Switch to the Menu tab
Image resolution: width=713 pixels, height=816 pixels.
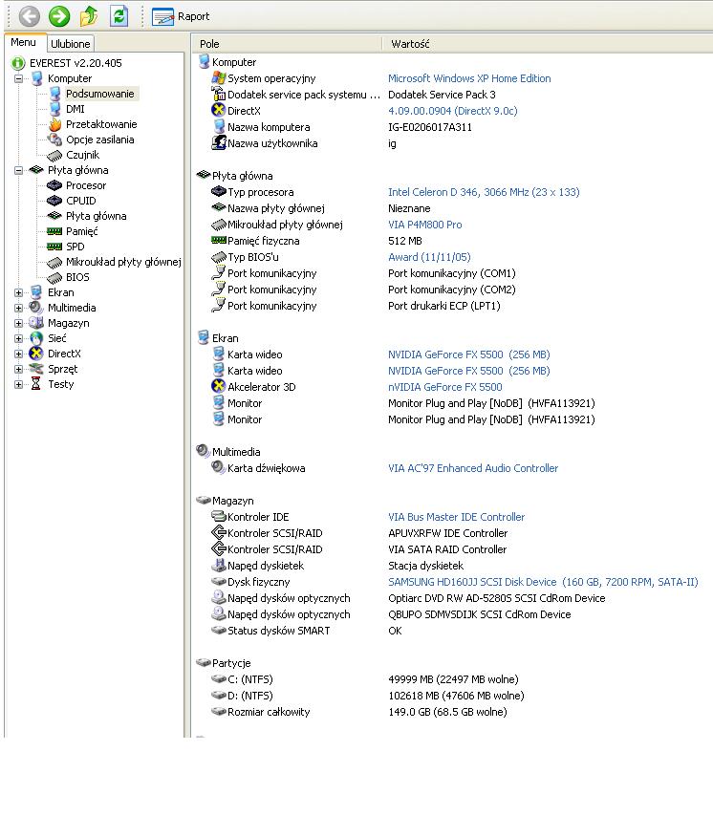pos(24,43)
